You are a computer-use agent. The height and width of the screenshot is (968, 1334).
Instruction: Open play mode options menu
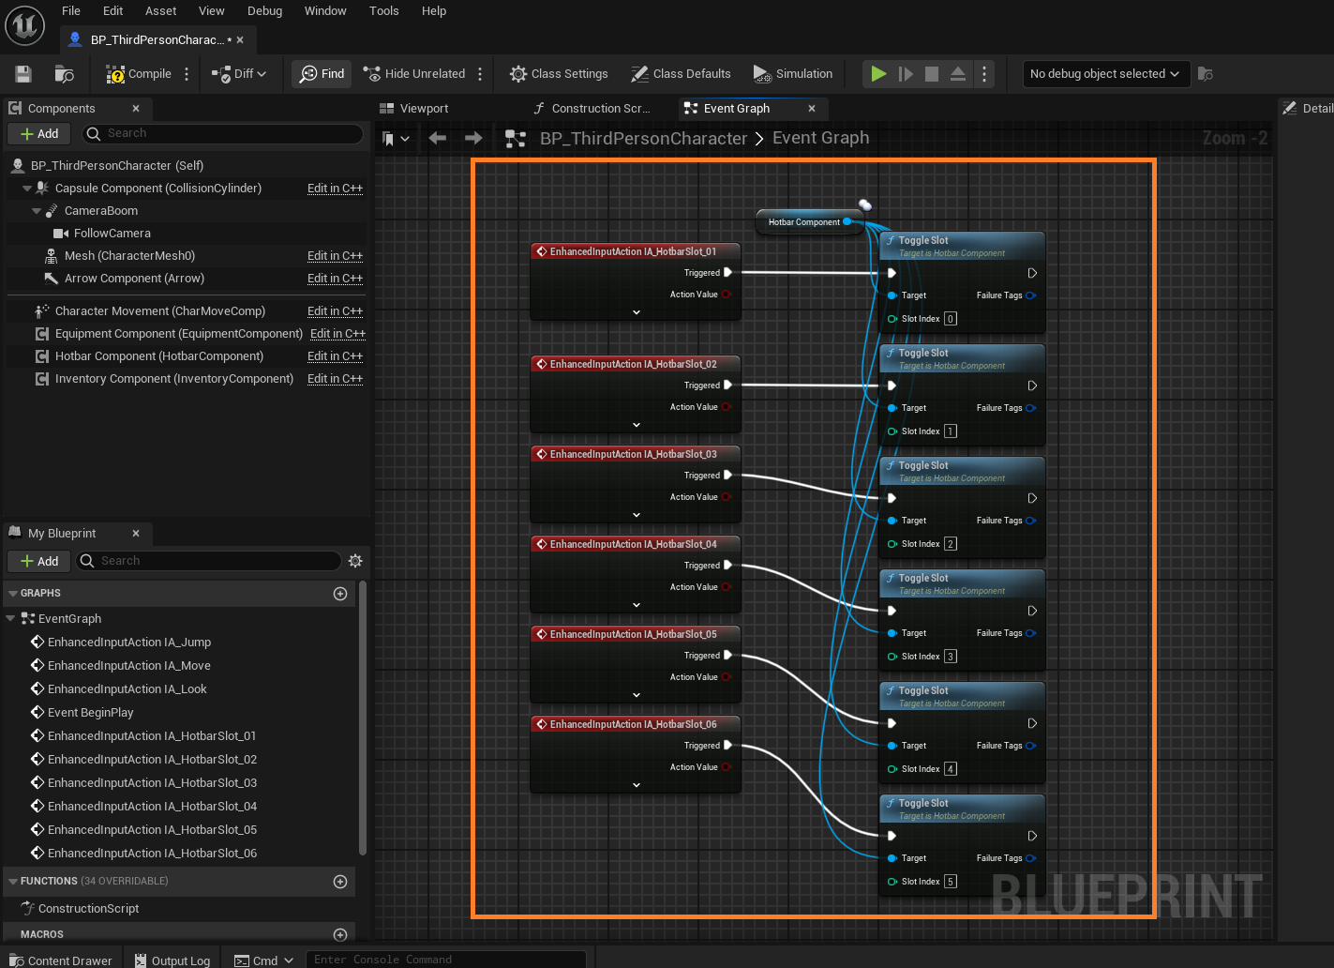983,74
